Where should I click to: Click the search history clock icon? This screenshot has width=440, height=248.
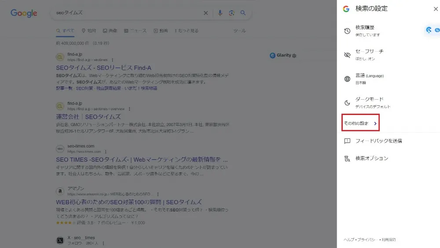(x=347, y=31)
